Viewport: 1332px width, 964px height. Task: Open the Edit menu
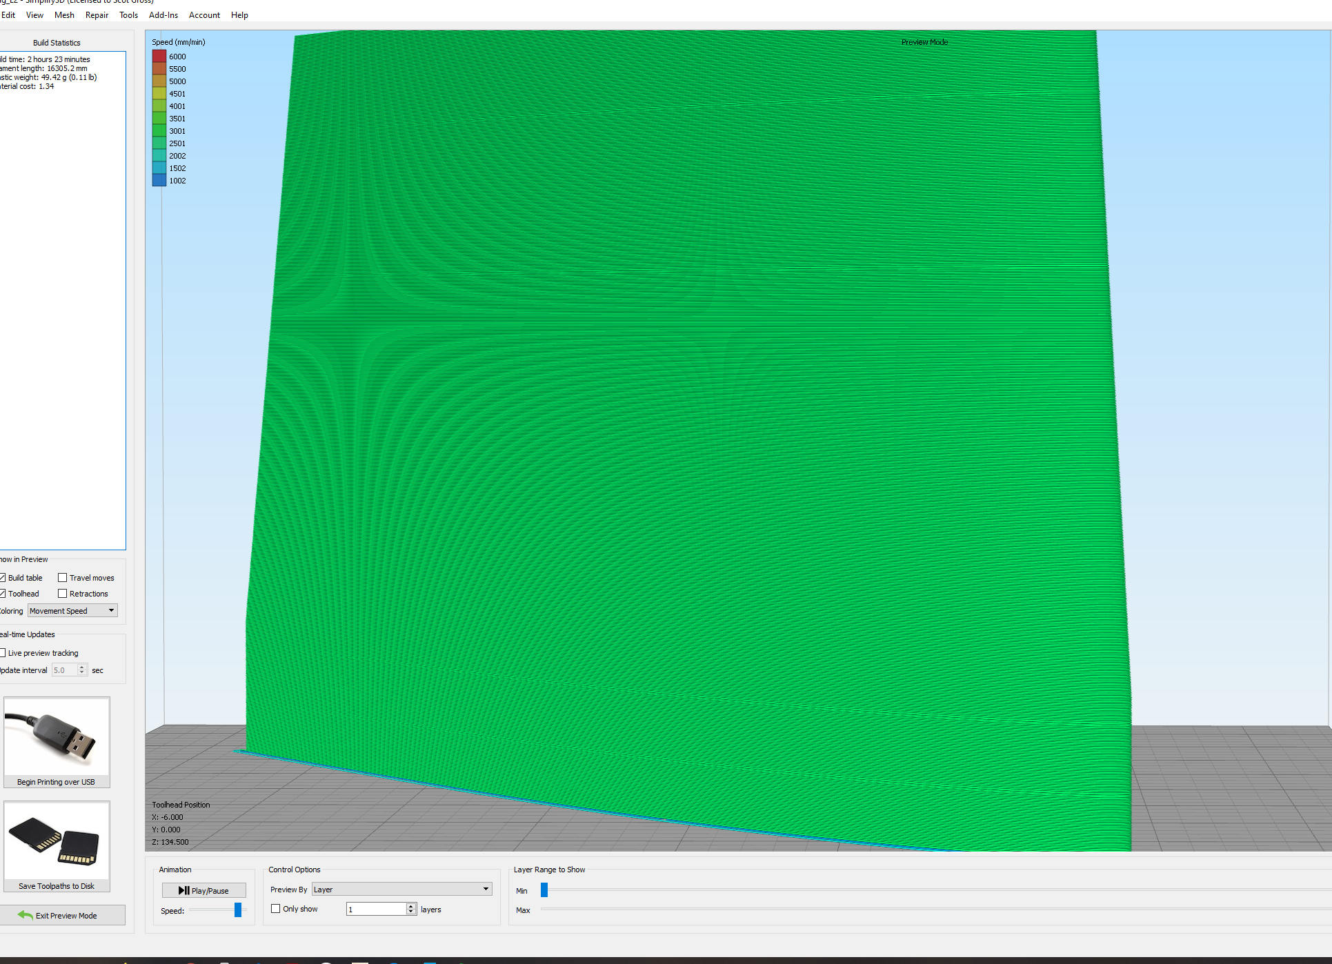coord(8,15)
